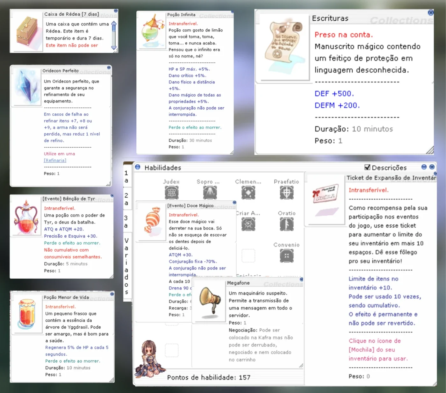
Task: Select the Convenio skill icon
Action: 286,255
